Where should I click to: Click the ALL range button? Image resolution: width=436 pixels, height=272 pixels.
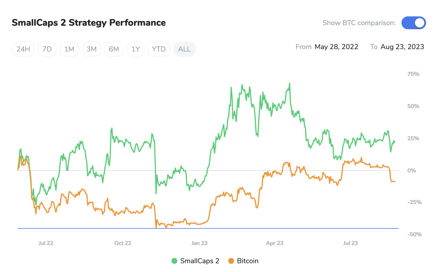184,49
